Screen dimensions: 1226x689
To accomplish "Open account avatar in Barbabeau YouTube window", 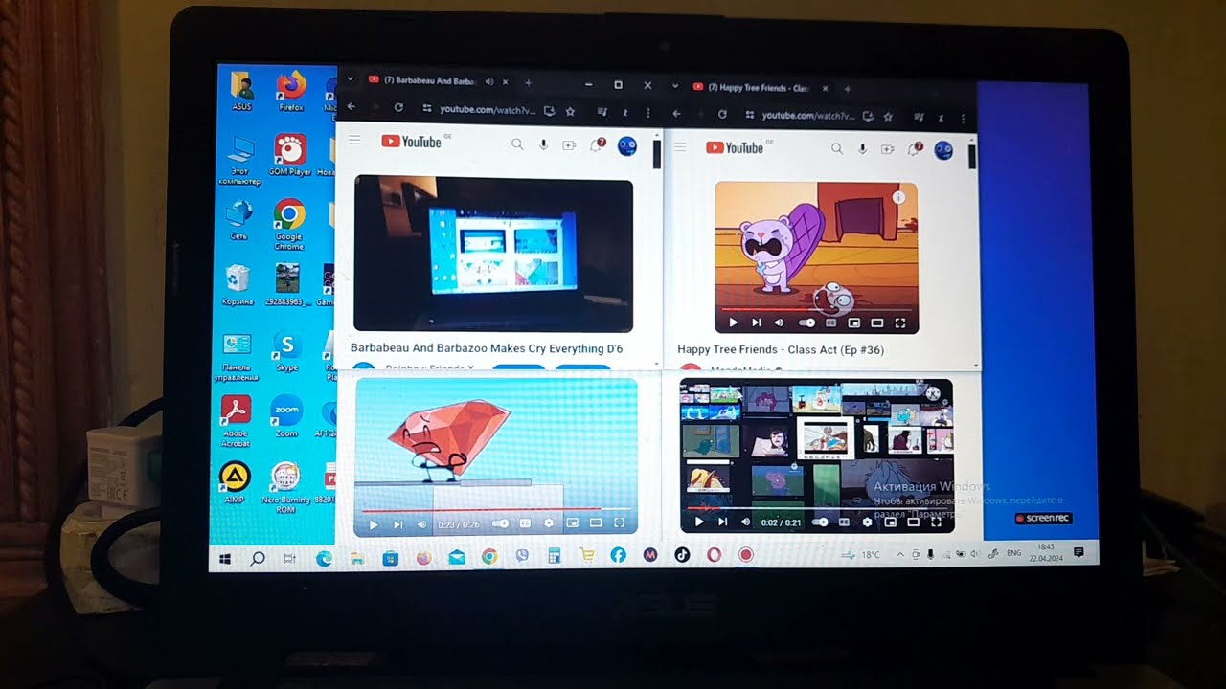I will coord(627,146).
